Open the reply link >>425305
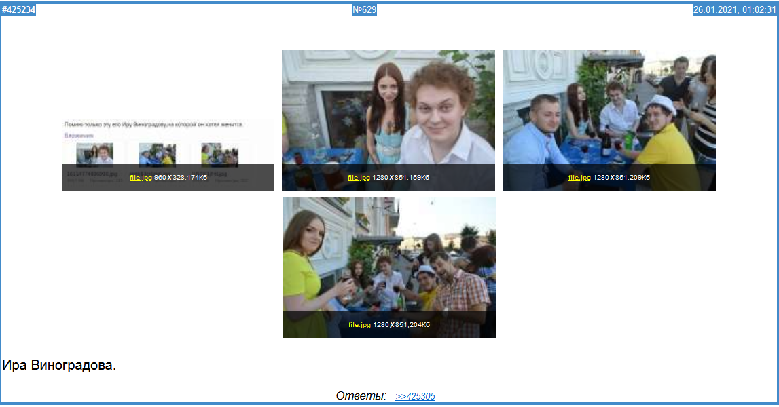The width and height of the screenshot is (779, 407). pos(415,397)
